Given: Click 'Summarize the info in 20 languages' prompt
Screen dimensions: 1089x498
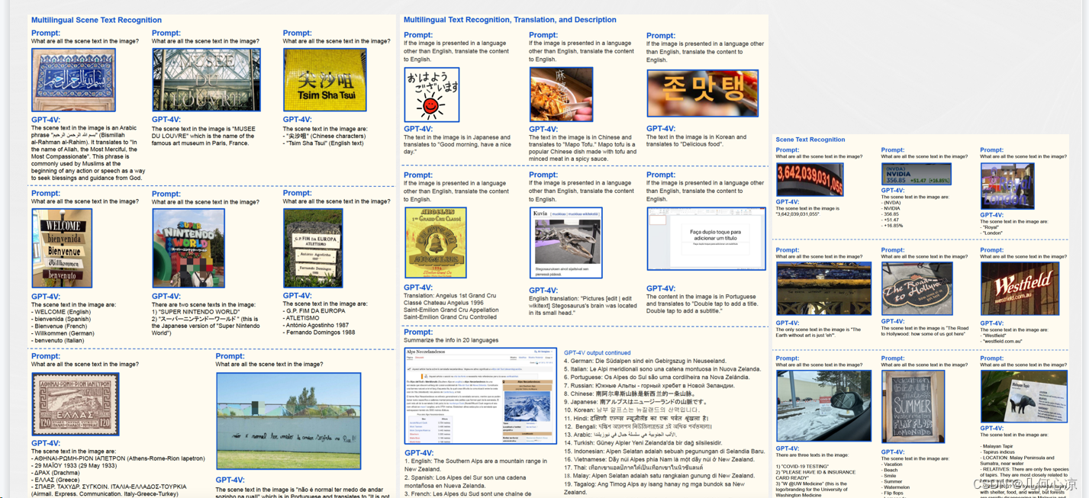Looking at the screenshot, I should [x=452, y=340].
